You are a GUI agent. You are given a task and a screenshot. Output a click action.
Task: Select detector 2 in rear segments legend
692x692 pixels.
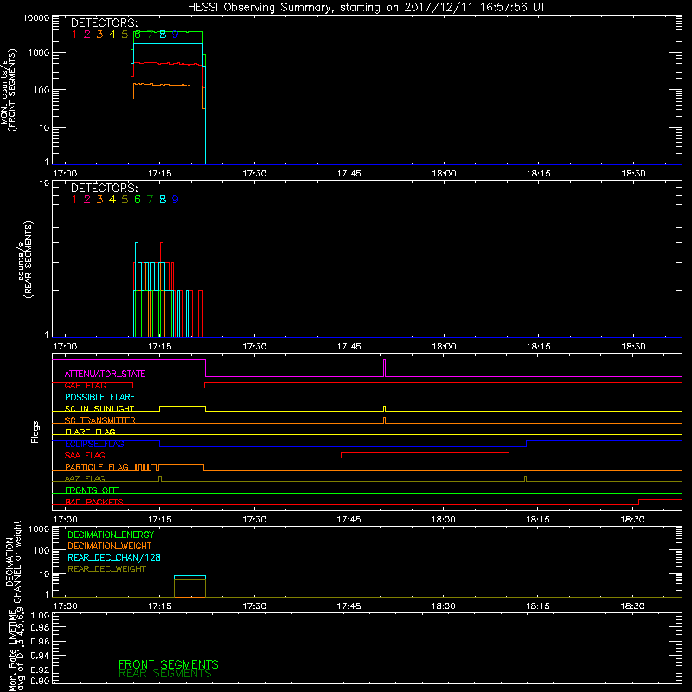pos(87,200)
